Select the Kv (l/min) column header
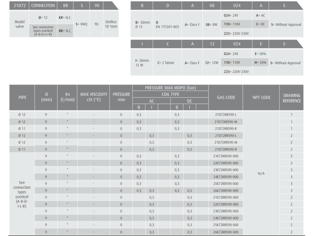The image size is (314, 236). 68,97
